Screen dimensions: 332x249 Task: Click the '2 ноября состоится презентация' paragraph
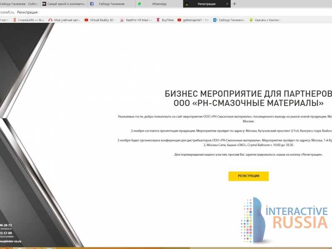[231, 131]
